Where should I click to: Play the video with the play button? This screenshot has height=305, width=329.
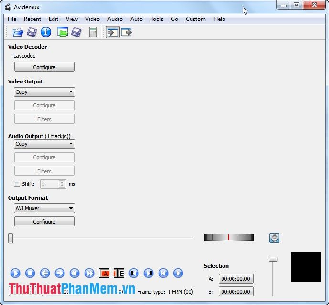15,273
